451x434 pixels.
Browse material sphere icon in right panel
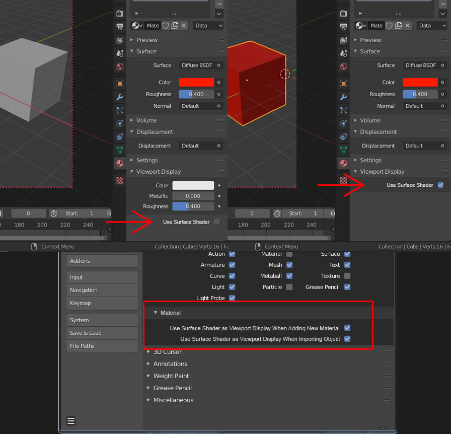360,26
